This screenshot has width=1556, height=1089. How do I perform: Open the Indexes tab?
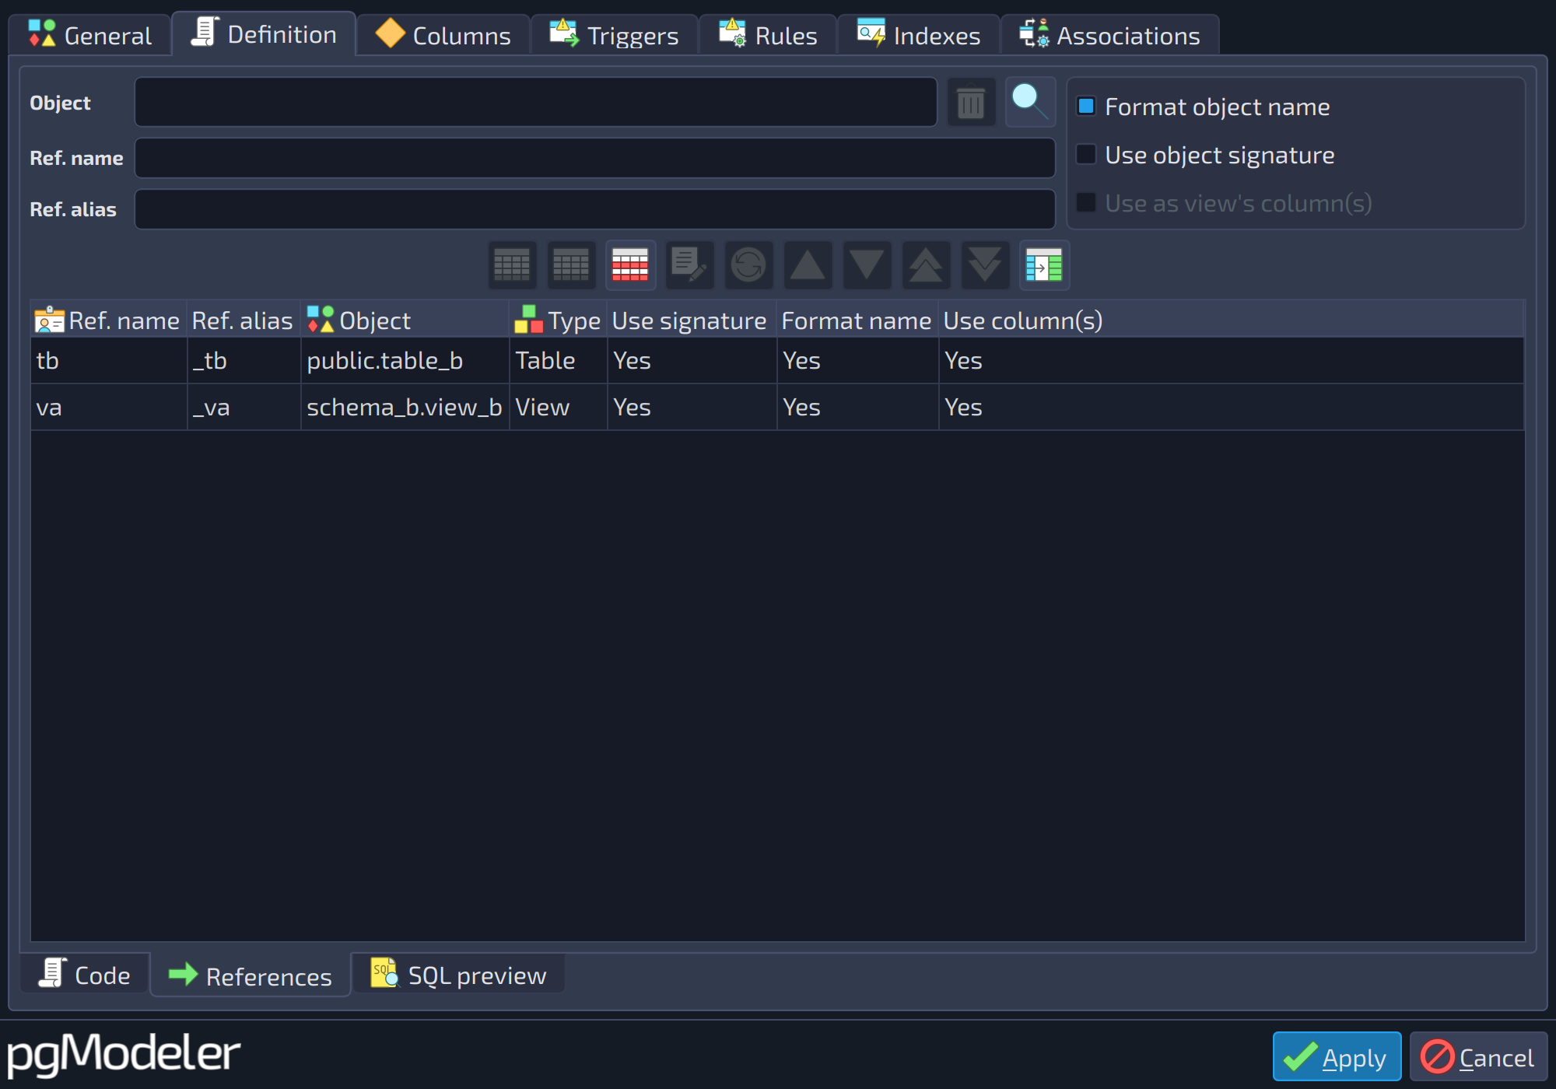click(919, 36)
